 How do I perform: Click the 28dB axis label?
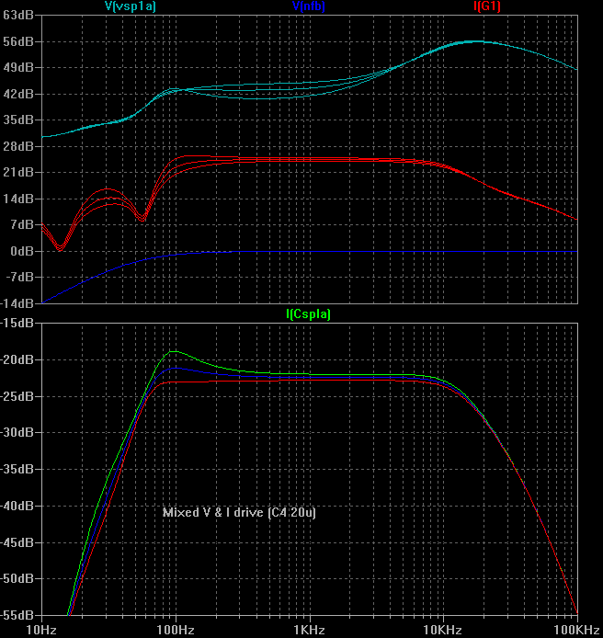[17, 146]
